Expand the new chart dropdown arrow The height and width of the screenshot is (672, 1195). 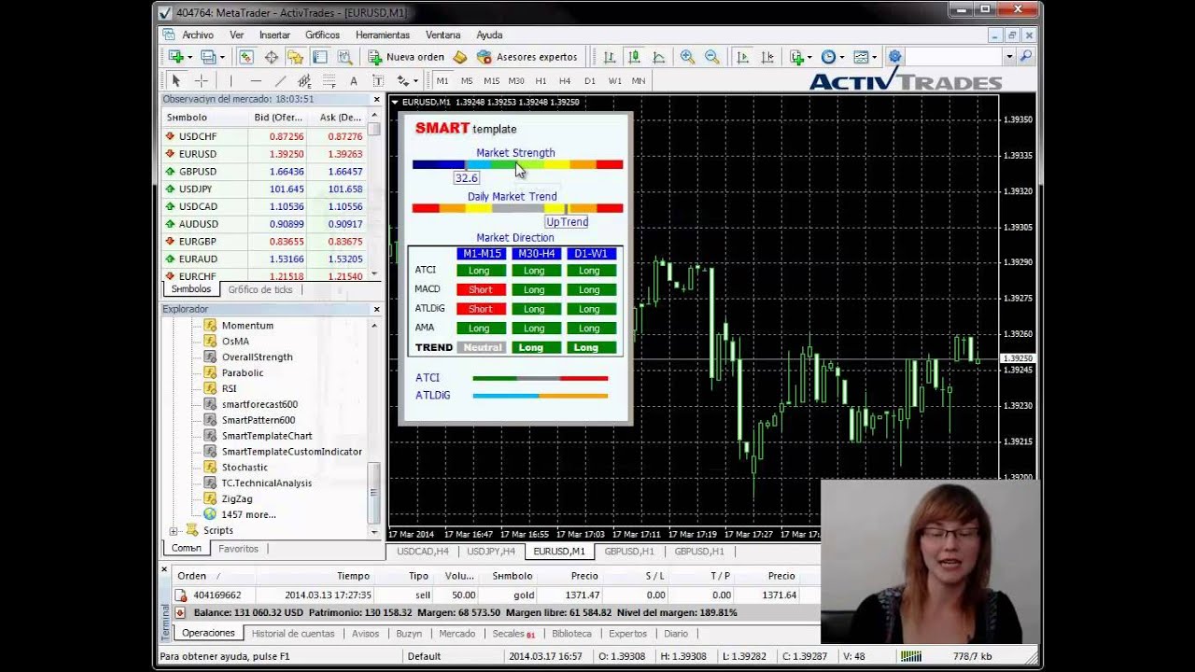190,57
